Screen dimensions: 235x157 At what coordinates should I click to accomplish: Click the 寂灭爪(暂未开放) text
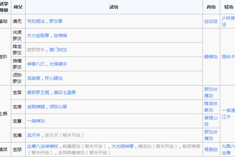point(64,135)
